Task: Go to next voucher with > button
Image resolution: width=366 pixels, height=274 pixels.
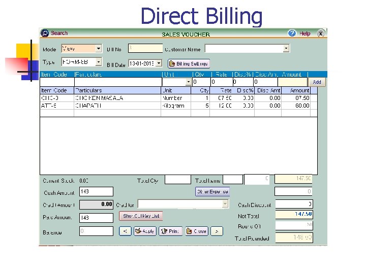Action: [217, 231]
